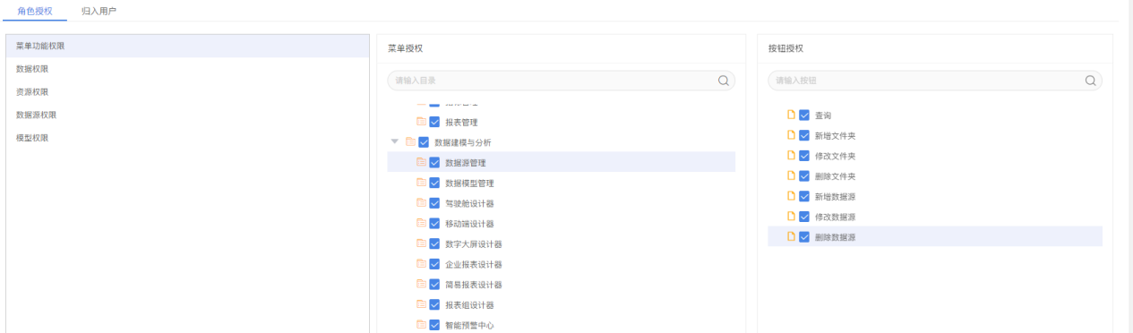Uncheck the 数据建模与分析 checkbox
Image resolution: width=1133 pixels, height=333 pixels.
[424, 141]
